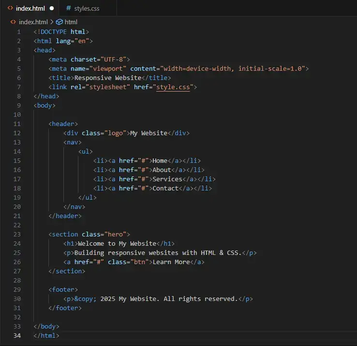Viewport: 357px width, 346px height.
Task: Follow the underlined style.css link
Action: (173, 87)
